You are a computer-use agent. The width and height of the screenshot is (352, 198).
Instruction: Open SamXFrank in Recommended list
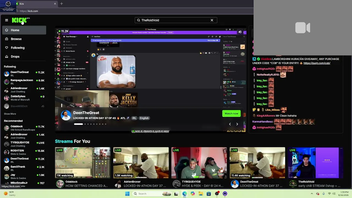pos(24,168)
